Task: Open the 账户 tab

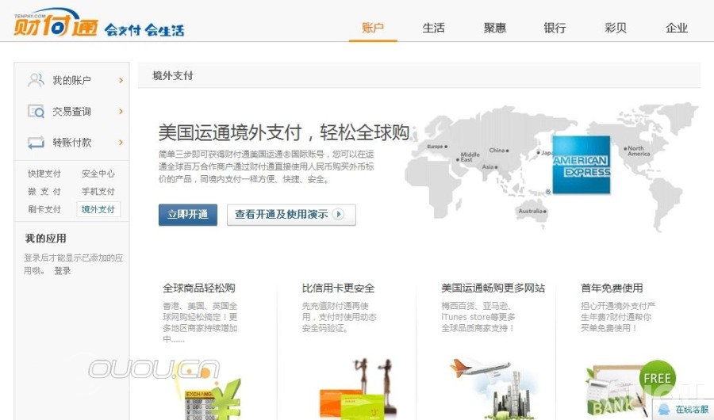Action: point(373,28)
